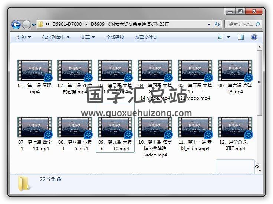Toggle the preview pane button
The image size is (273, 204).
pyautogui.click(x=241, y=37)
